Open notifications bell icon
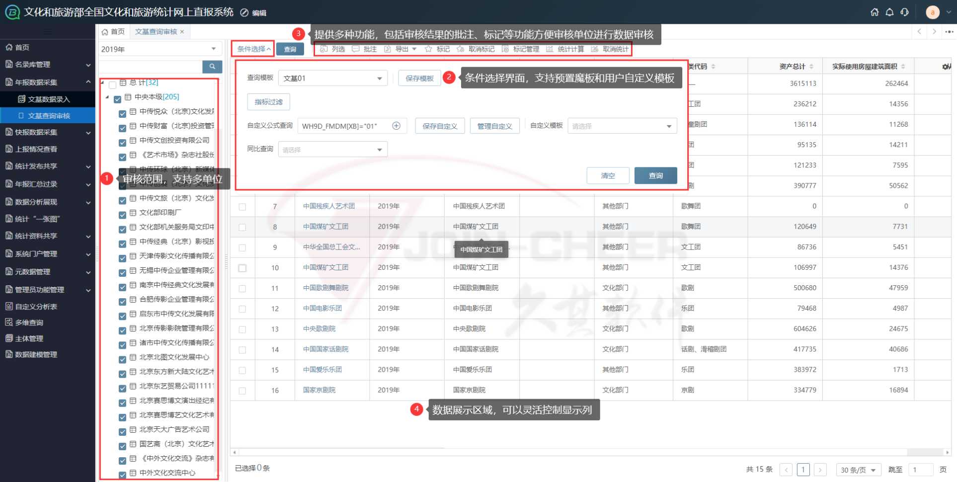Image resolution: width=957 pixels, height=482 pixels. point(889,12)
